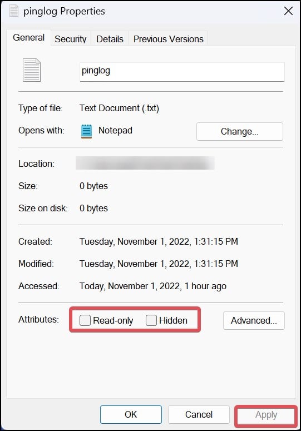Click the Text Document (.txt) file type text
This screenshot has height=431, width=301.
[x=119, y=108]
